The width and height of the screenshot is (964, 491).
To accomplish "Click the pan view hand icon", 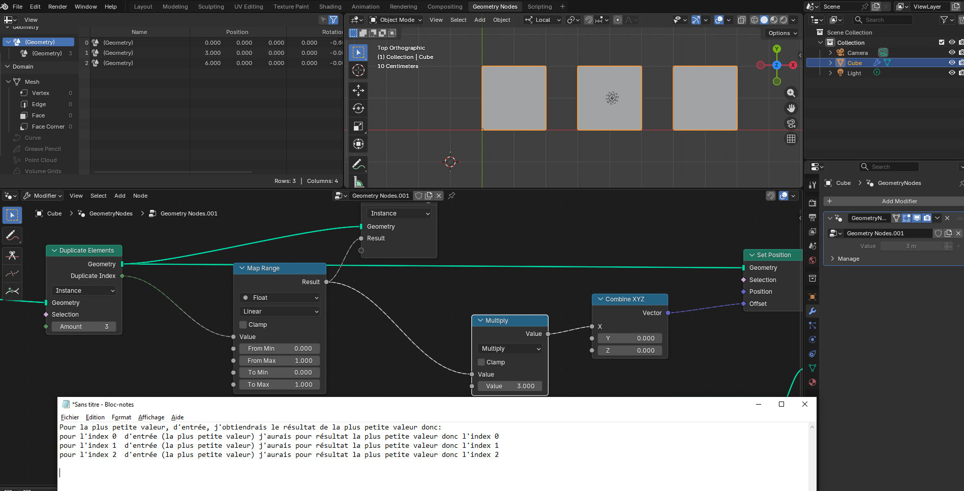I will [x=791, y=108].
